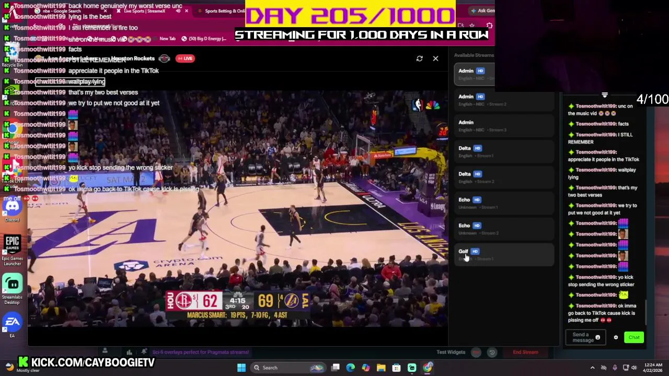Choose Delta English Stream 2
This screenshot has width=669, height=376.
(504, 177)
